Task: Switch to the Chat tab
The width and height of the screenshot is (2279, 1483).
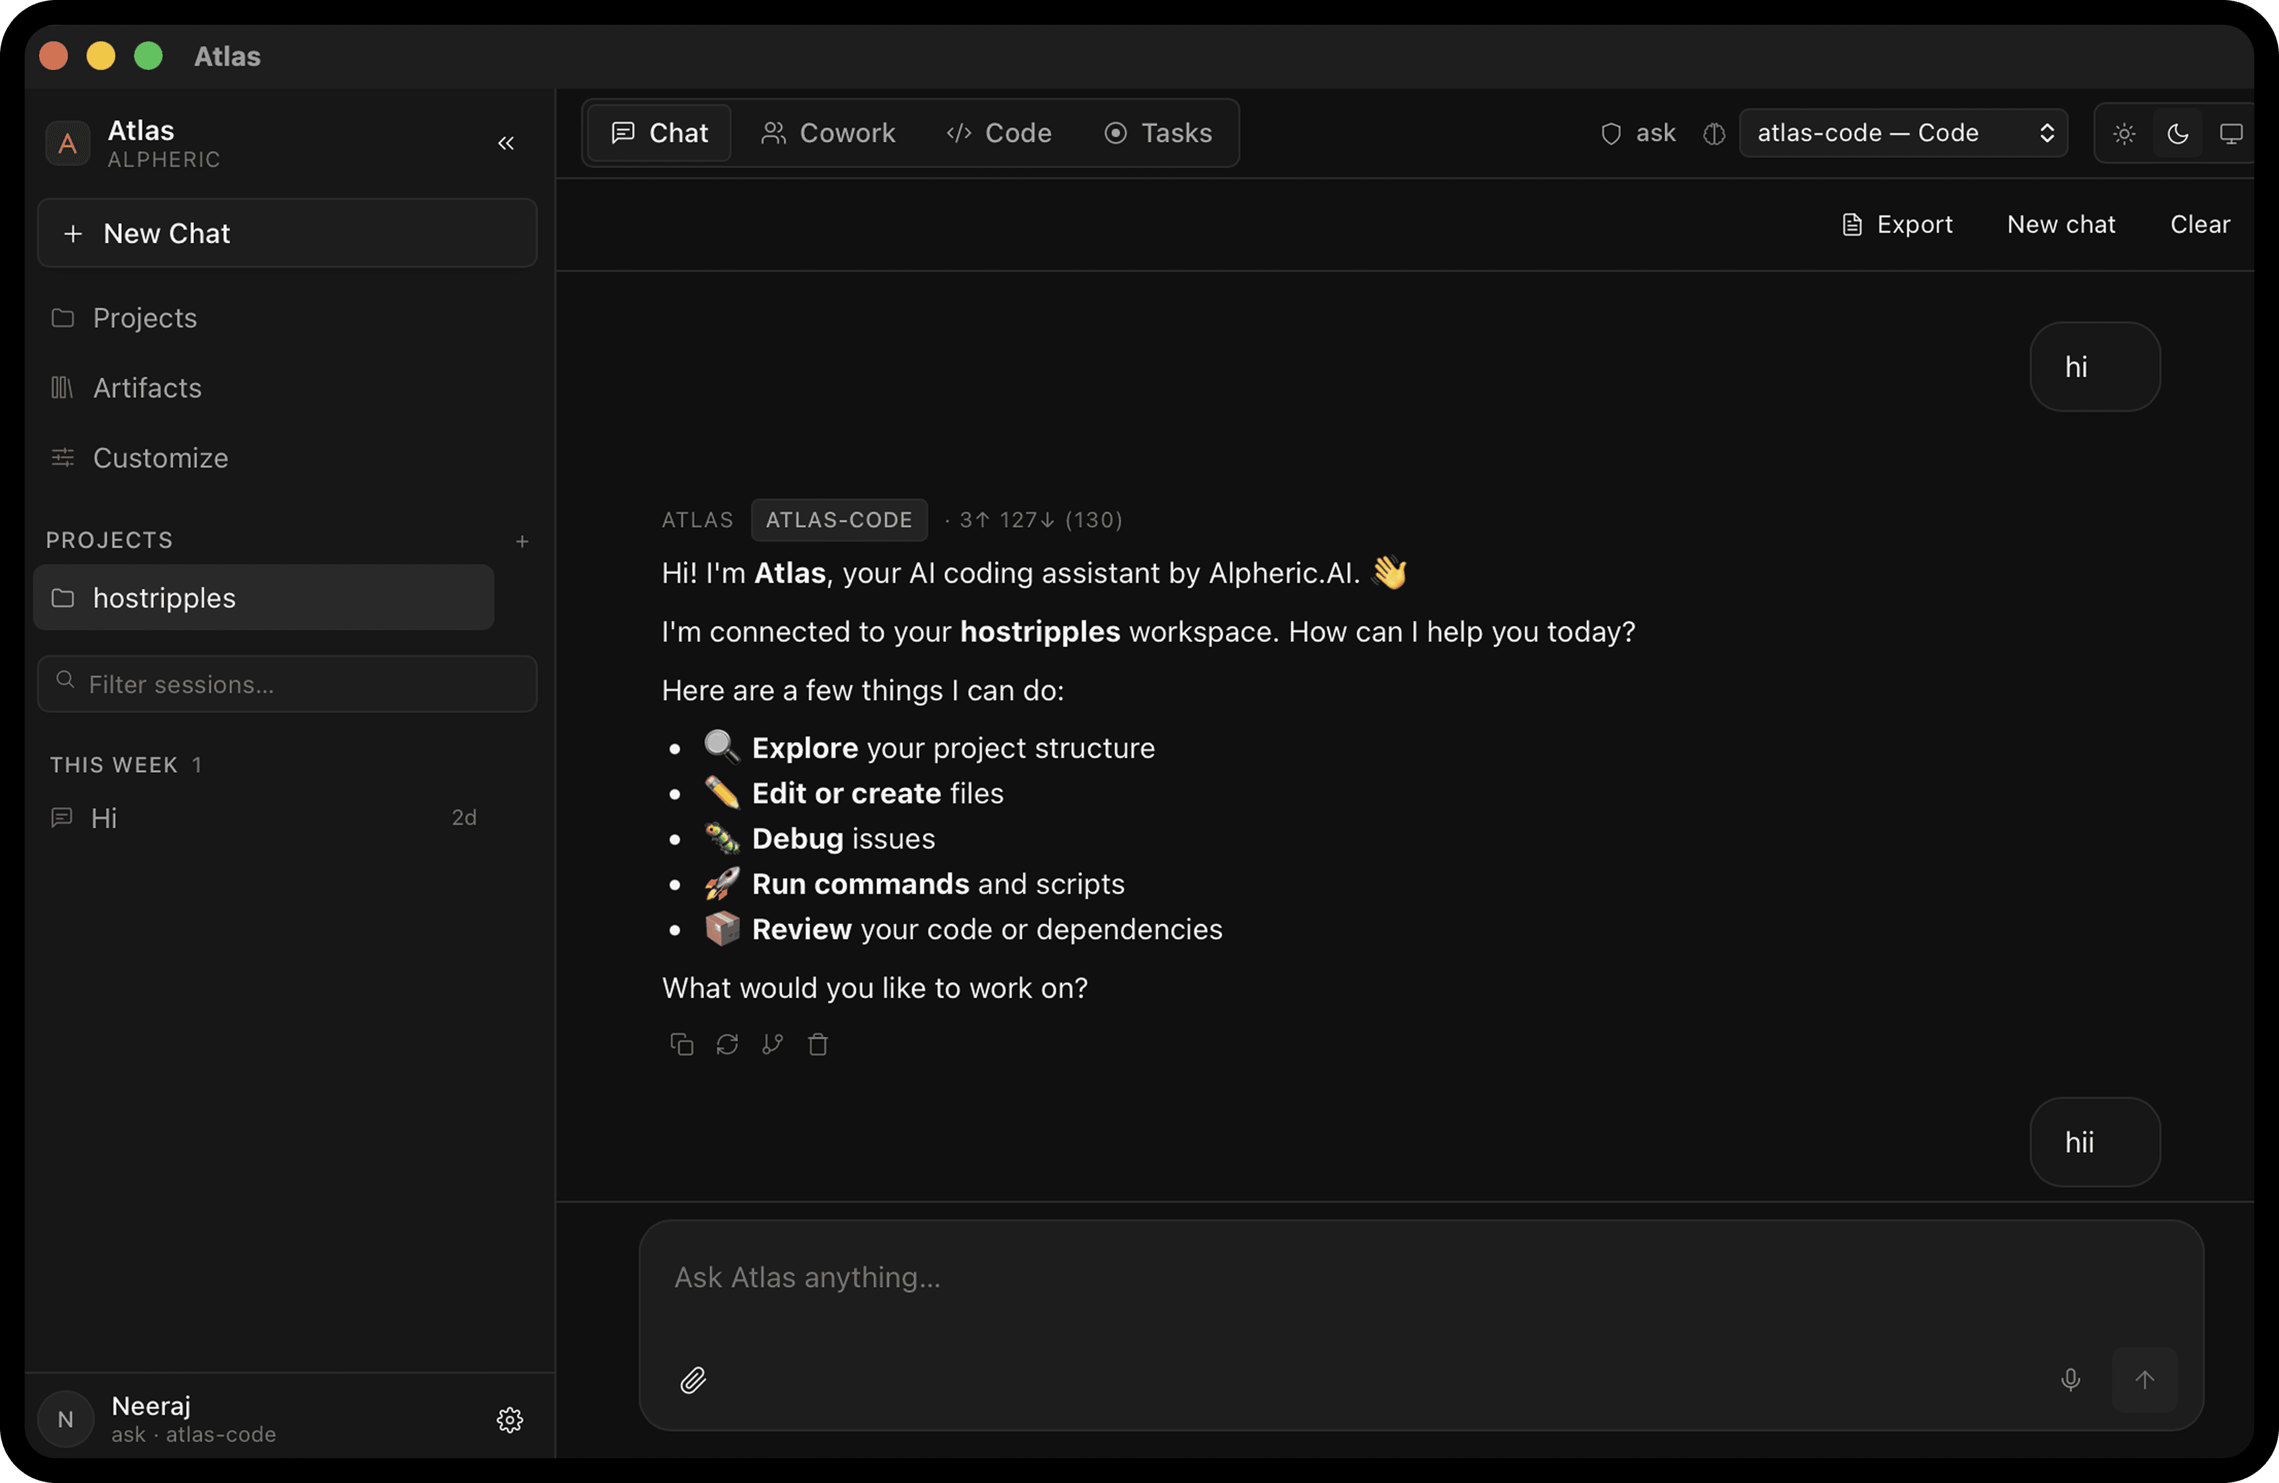Action: 660,133
